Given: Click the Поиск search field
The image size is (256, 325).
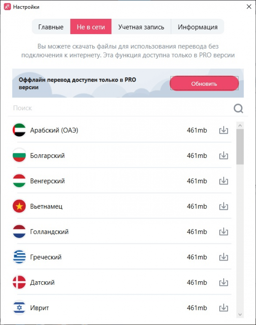Looking at the screenshot, I should click(x=119, y=108).
